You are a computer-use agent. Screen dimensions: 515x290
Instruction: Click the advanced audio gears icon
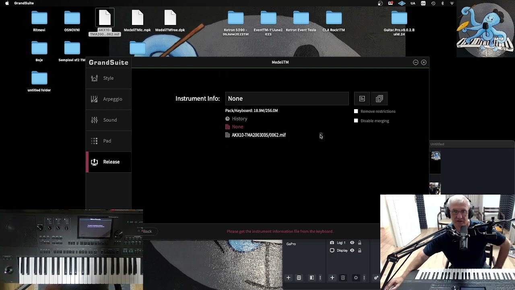click(376, 278)
